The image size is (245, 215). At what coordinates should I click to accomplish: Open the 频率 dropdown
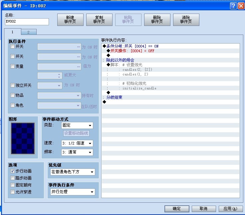point(77,152)
